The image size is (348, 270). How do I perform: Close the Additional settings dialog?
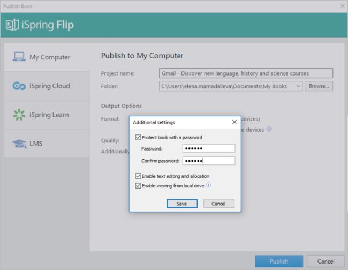coord(234,122)
